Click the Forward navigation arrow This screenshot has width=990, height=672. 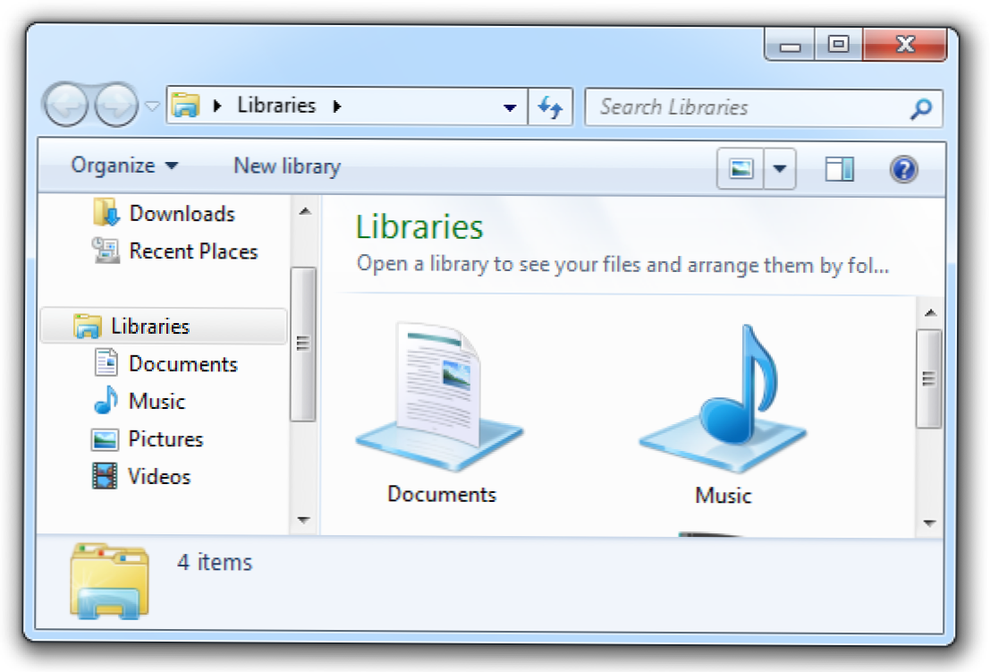(116, 106)
